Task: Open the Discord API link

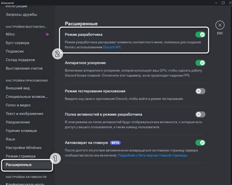Action: 112,47
